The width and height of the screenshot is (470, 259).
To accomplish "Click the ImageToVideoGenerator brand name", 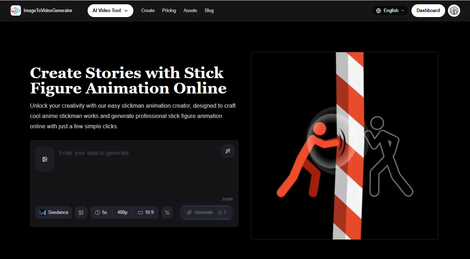I will (48, 11).
